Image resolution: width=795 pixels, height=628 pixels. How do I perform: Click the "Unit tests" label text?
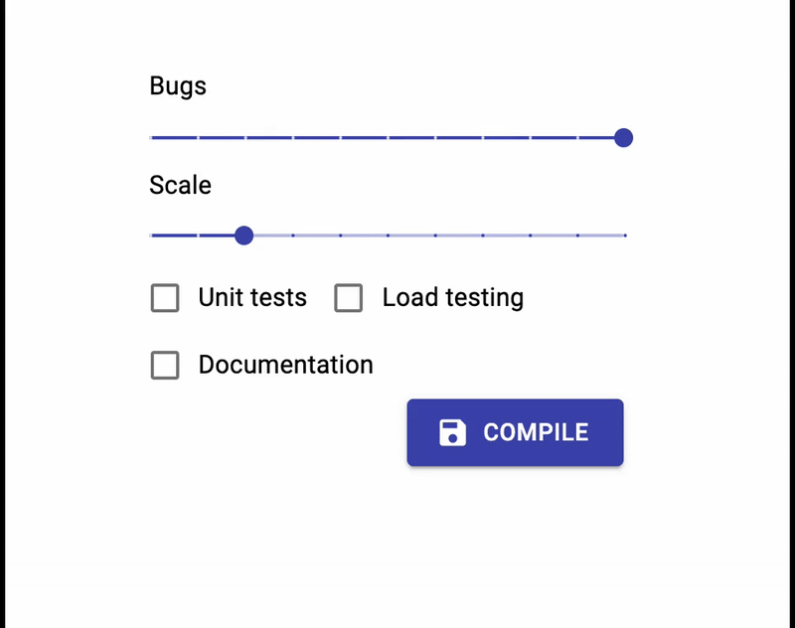(252, 298)
